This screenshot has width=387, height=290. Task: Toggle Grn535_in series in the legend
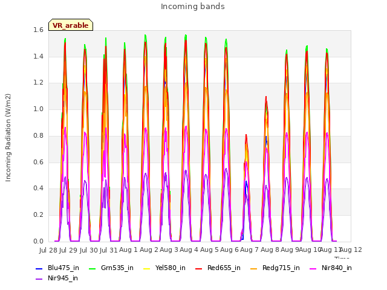click(111, 268)
